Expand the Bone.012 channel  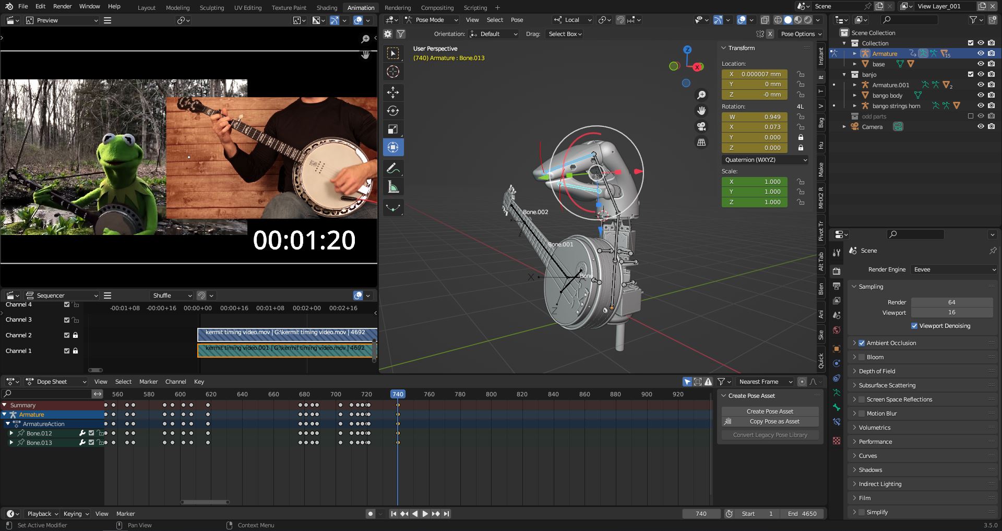coord(11,433)
